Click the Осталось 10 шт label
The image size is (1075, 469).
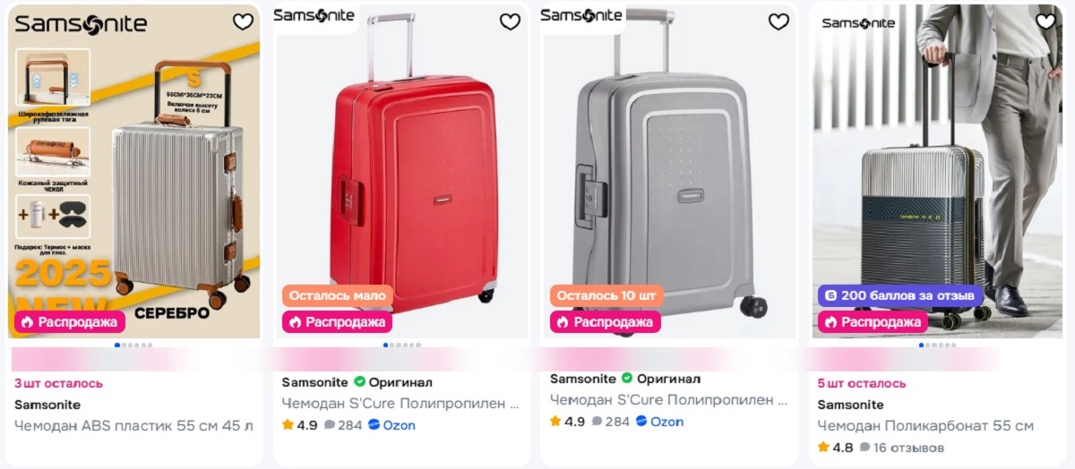pos(606,295)
